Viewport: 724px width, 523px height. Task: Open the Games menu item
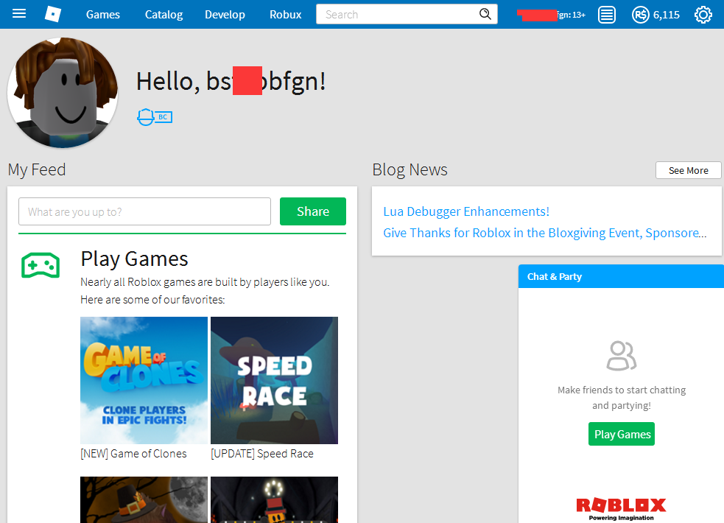click(x=103, y=14)
